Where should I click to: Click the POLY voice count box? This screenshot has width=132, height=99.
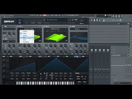click(86, 77)
